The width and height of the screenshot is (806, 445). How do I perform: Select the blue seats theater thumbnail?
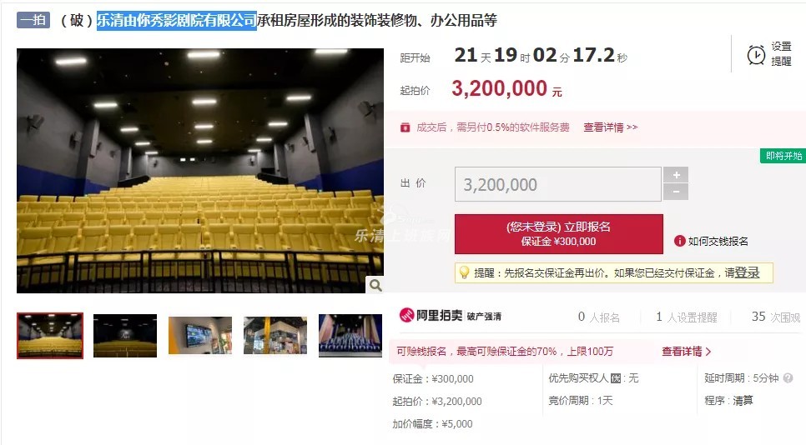click(x=350, y=336)
